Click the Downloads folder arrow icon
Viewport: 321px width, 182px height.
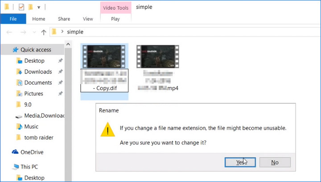[19, 72]
